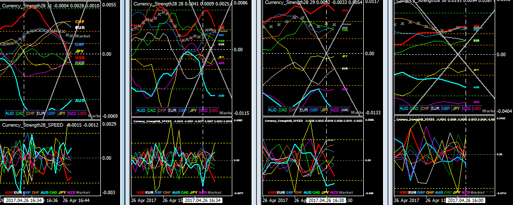Click the -0.0133 scale value
The image size is (513, 205).
coord(374,113)
